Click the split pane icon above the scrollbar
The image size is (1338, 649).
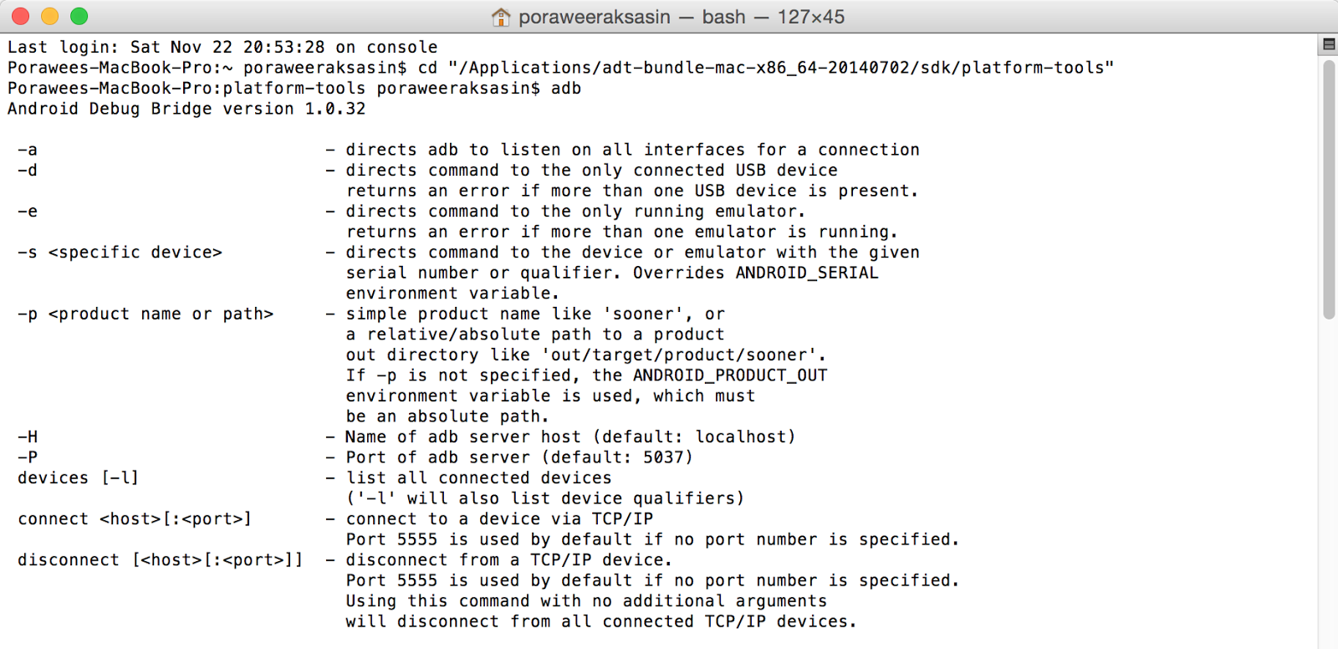(1328, 44)
